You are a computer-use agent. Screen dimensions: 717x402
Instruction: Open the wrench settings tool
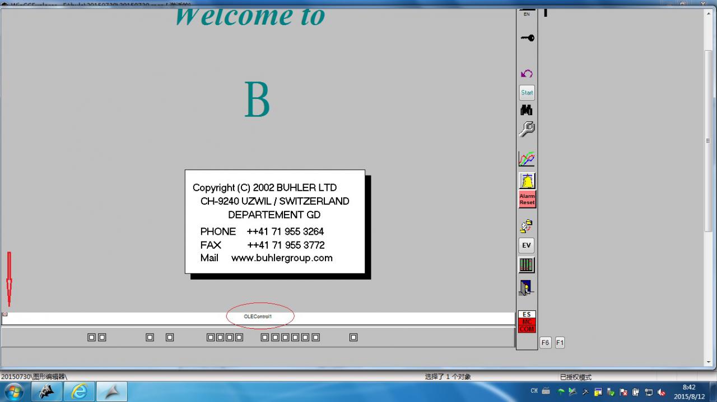click(527, 129)
